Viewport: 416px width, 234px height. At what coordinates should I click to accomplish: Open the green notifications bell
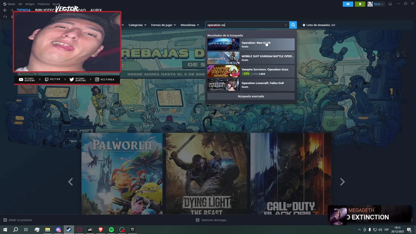tap(360, 4)
